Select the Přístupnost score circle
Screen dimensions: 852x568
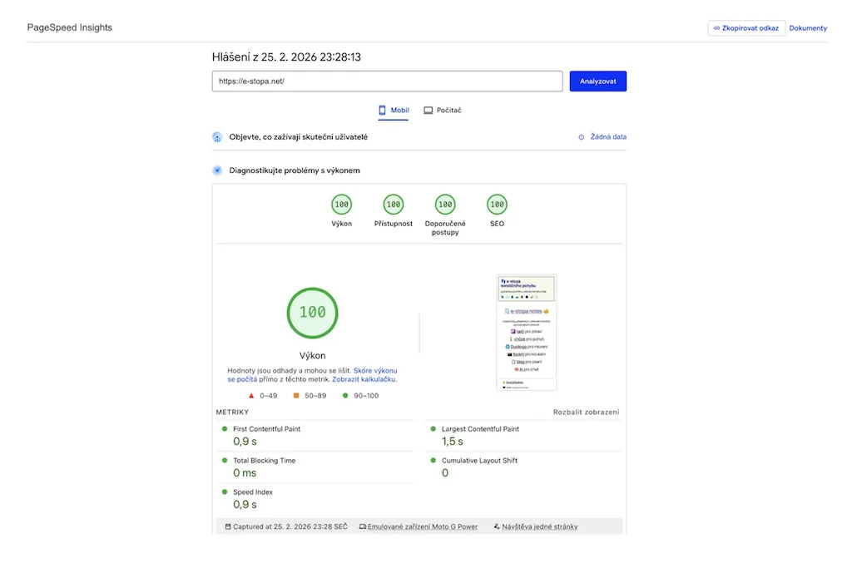(x=393, y=203)
